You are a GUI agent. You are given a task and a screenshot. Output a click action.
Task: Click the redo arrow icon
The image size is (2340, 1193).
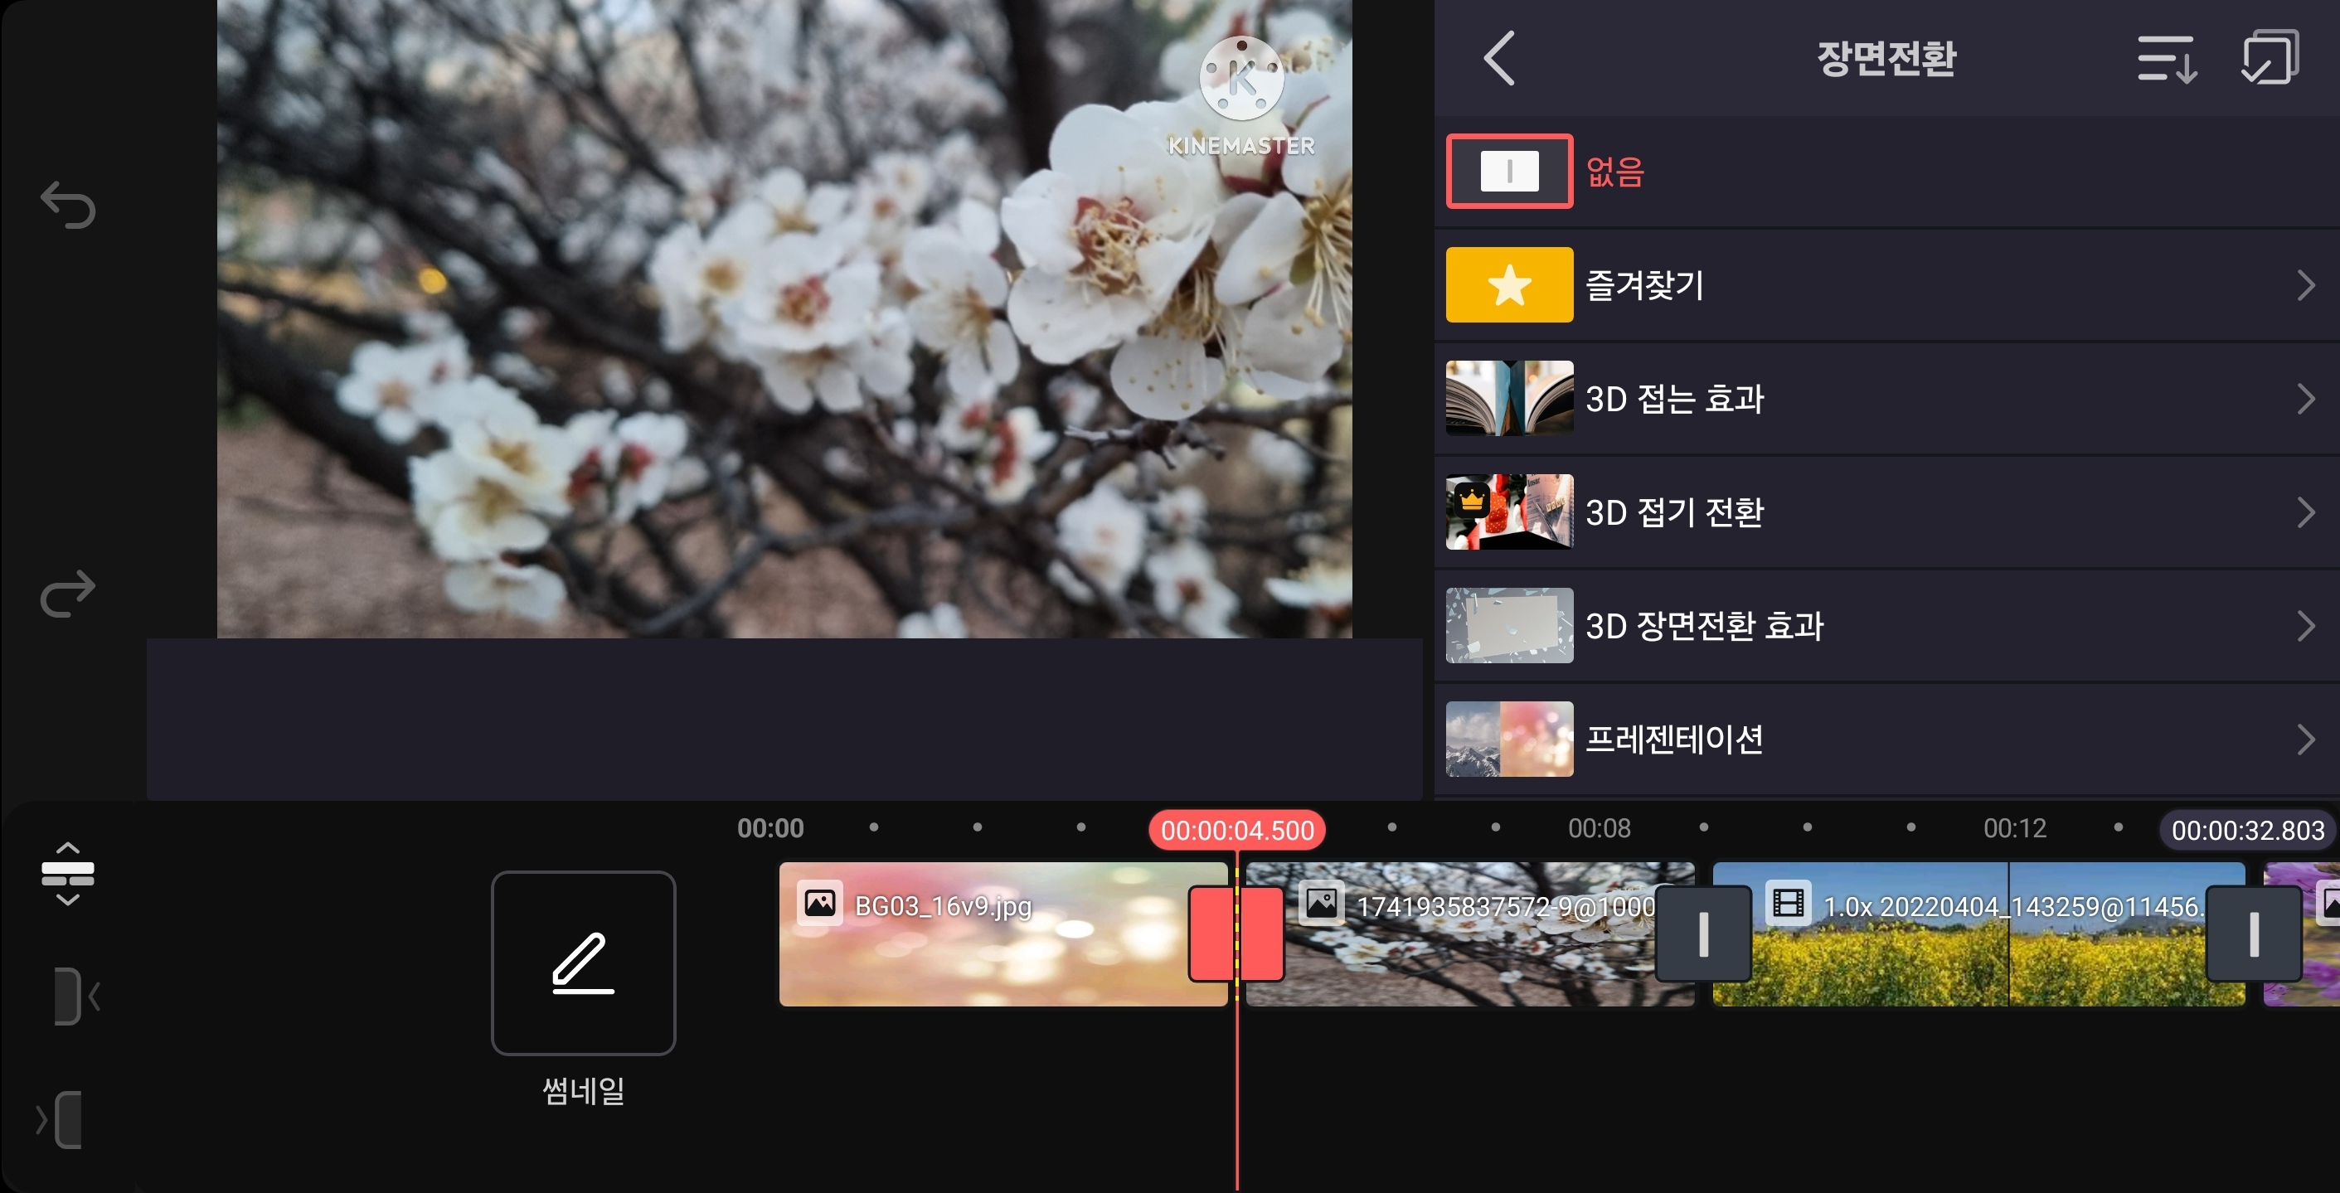[x=68, y=593]
